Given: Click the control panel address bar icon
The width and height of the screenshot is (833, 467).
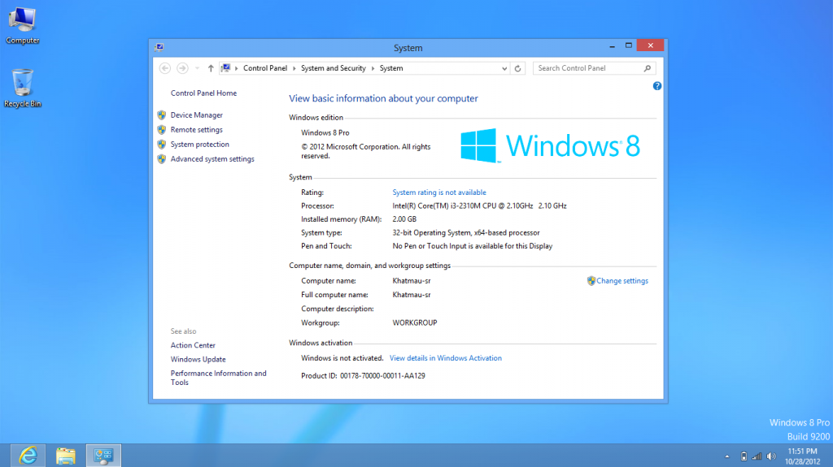Looking at the screenshot, I should pos(226,68).
